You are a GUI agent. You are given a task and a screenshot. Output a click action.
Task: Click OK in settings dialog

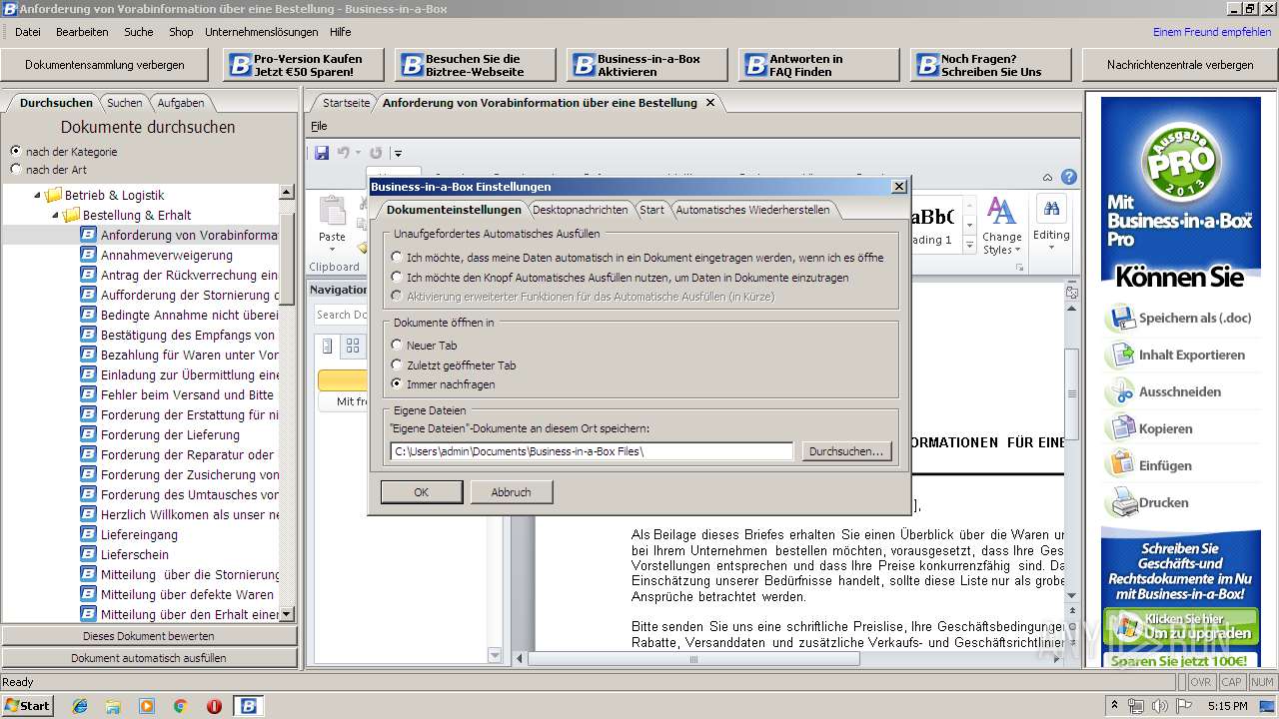(422, 492)
